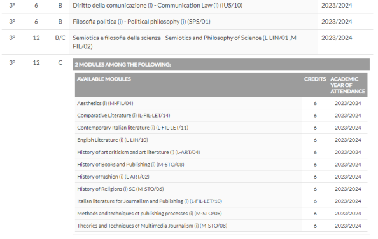
Task: Open Filosofia politica course link
Action: pyautogui.click(x=141, y=22)
